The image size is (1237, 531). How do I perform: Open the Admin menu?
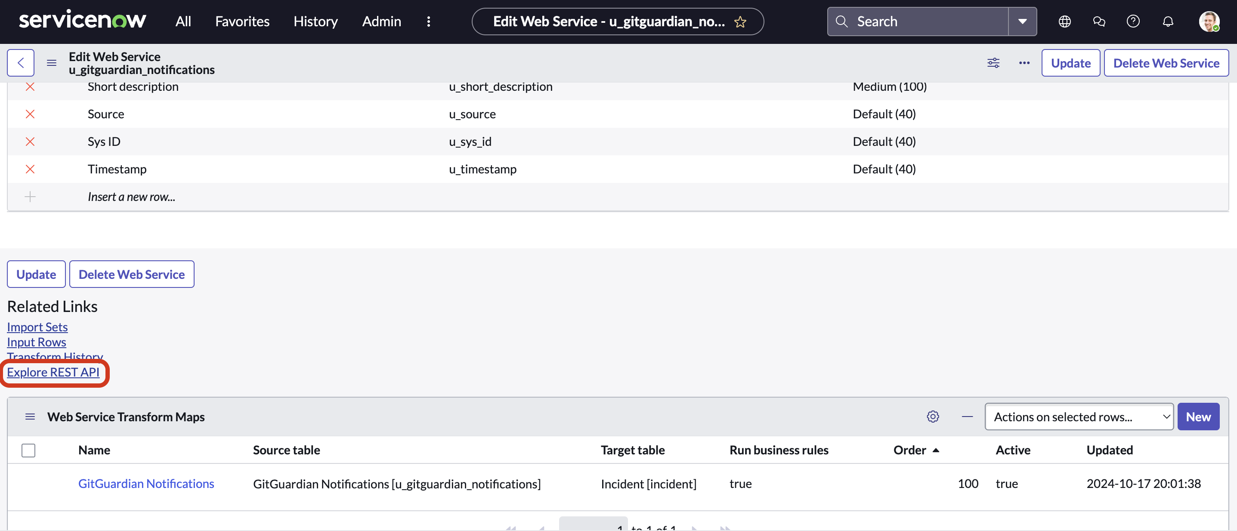pyautogui.click(x=381, y=21)
